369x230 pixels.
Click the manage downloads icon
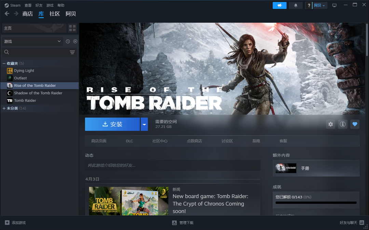(174, 223)
